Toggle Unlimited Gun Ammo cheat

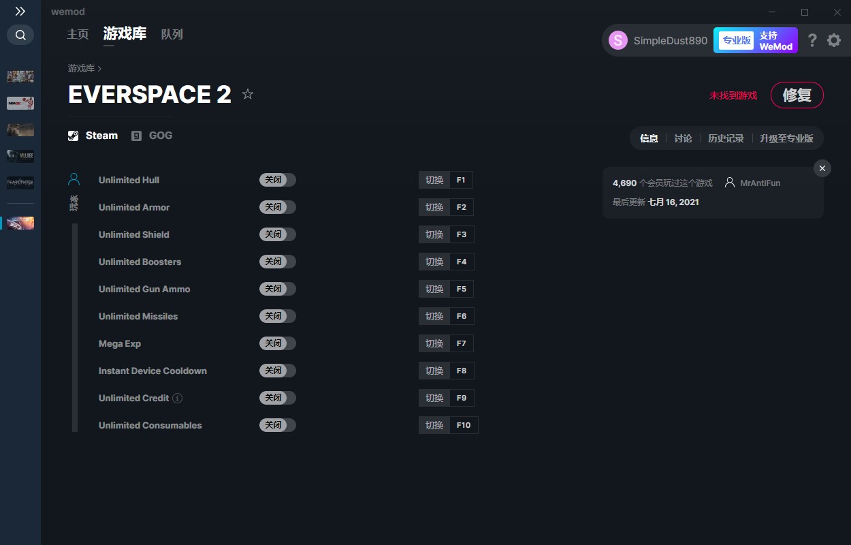tap(278, 289)
